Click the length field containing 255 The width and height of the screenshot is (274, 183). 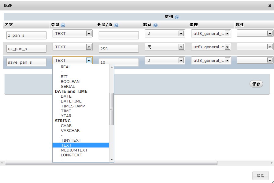coord(119,48)
